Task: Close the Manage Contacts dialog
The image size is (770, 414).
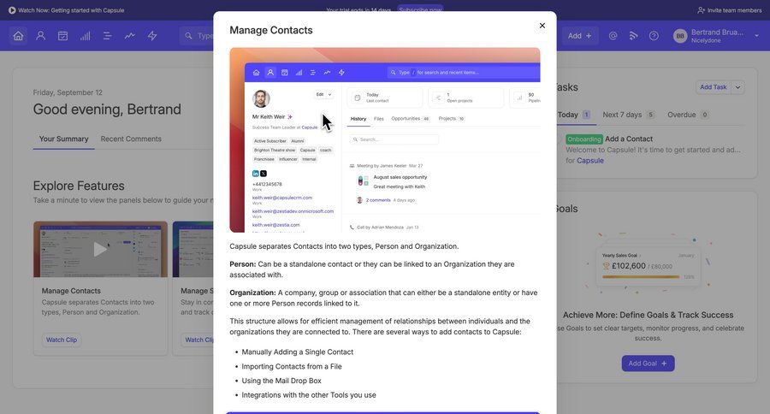Action: pos(542,26)
